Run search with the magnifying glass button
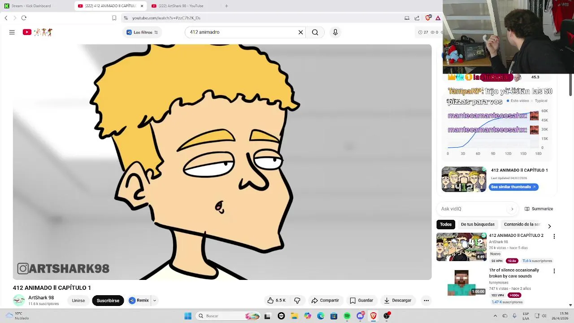 [x=315, y=32]
